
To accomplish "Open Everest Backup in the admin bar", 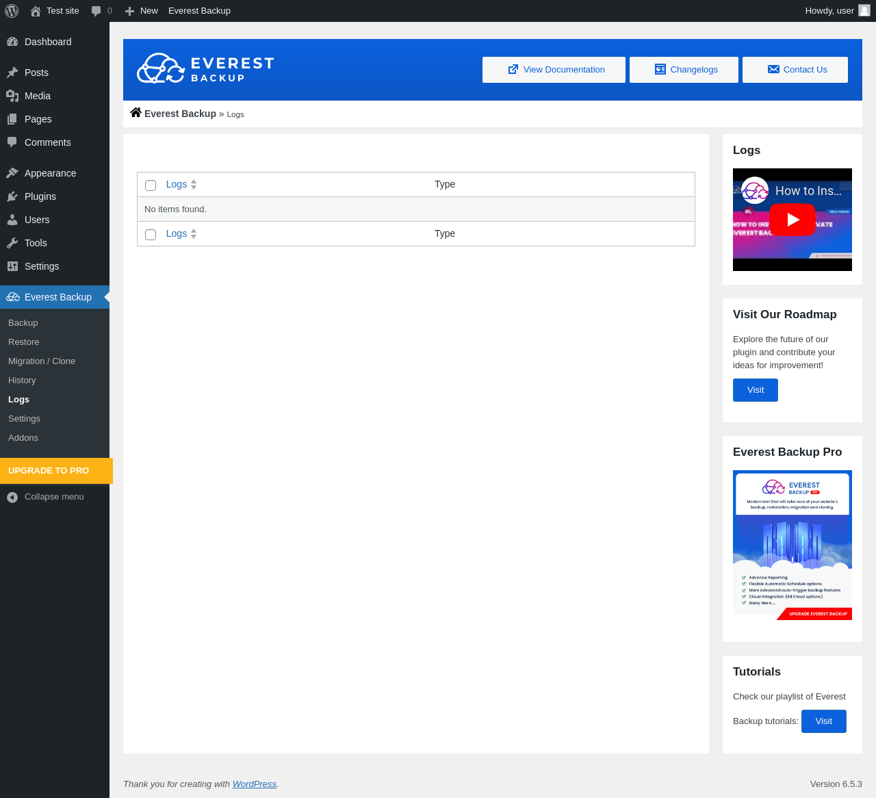I will pos(199,11).
